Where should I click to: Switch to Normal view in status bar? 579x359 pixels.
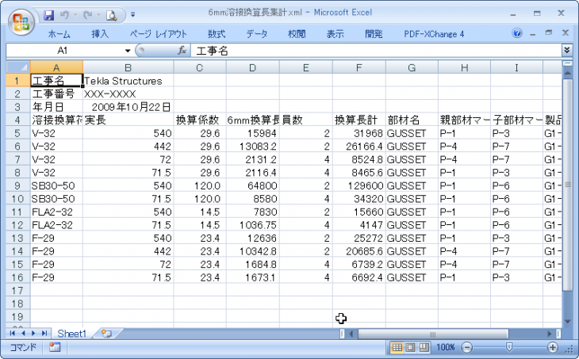pyautogui.click(x=398, y=347)
